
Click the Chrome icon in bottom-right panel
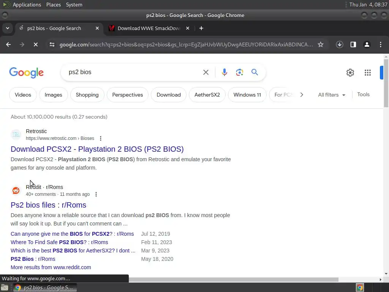tap(360, 287)
